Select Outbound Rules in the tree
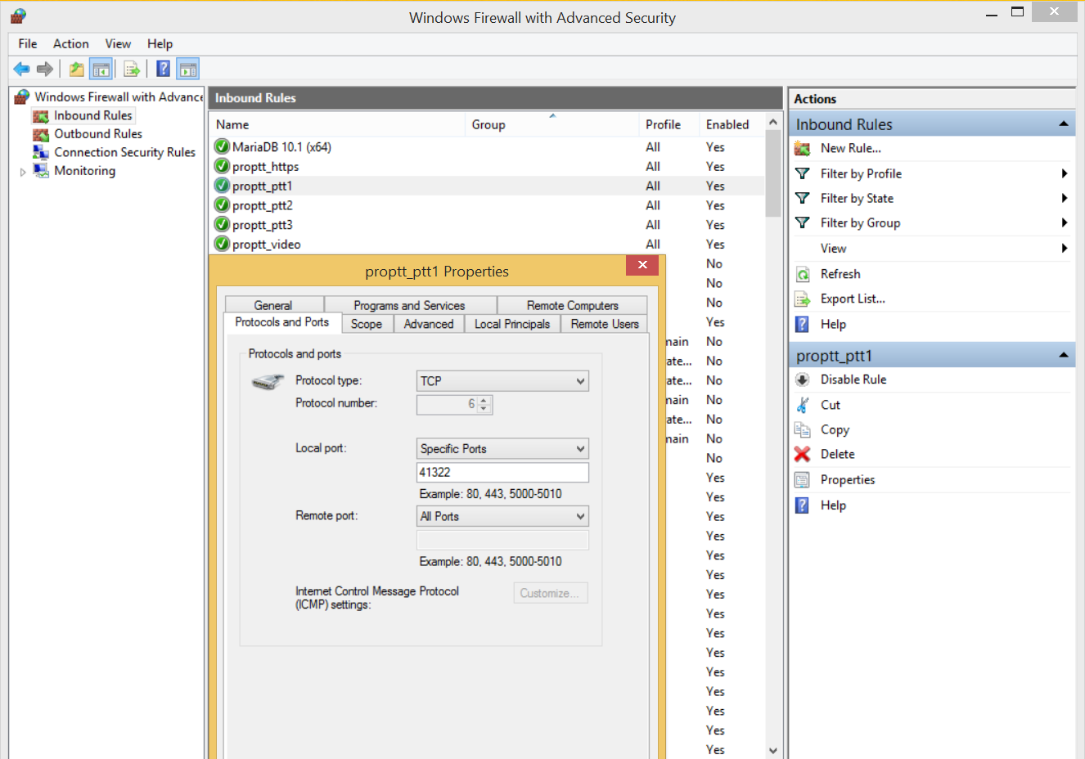 pos(97,134)
